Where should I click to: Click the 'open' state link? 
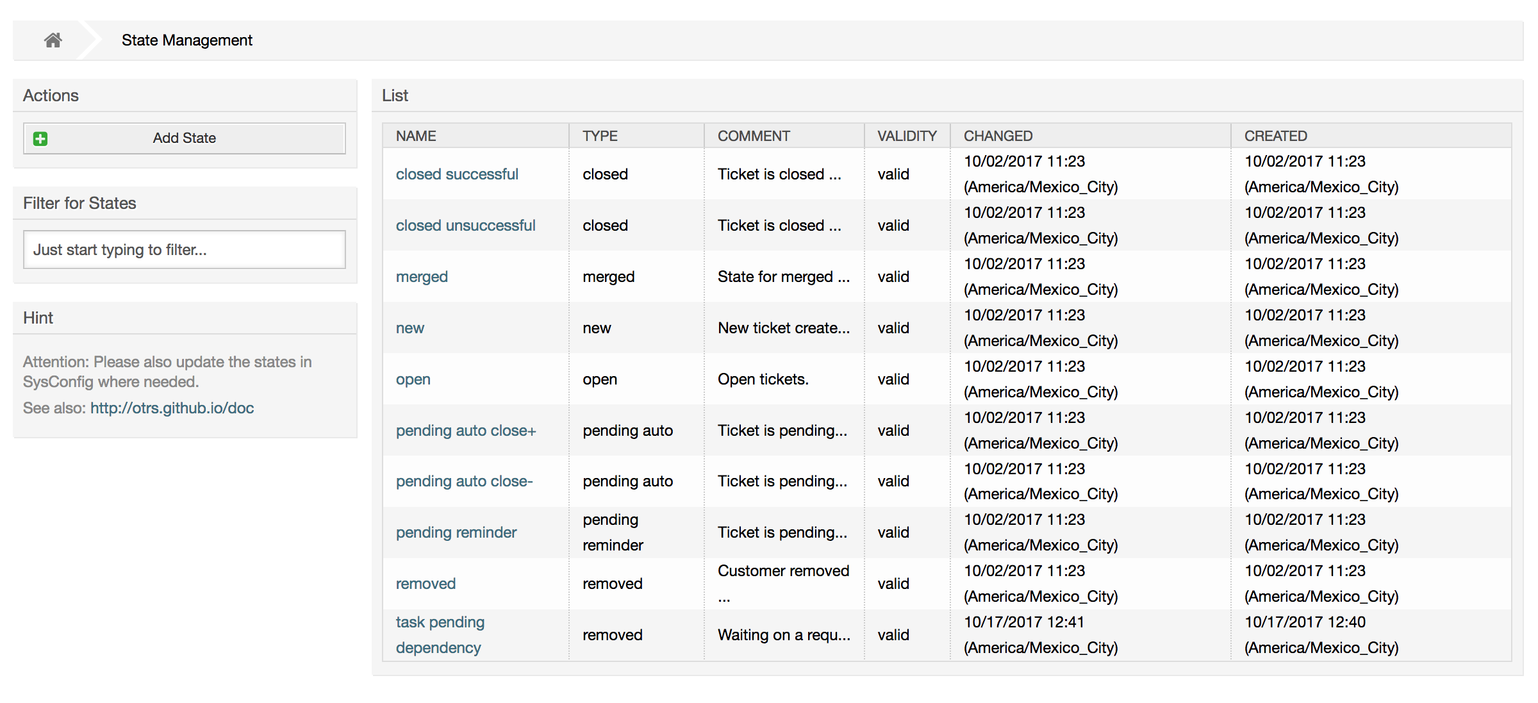pyautogui.click(x=413, y=379)
